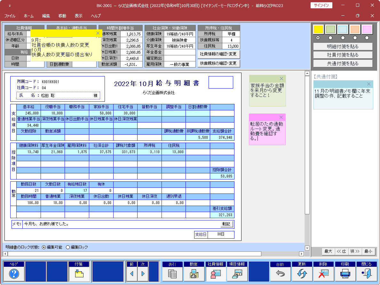Select radio button under yellow swatch
This screenshot has height=285, width=380.
point(318,38)
